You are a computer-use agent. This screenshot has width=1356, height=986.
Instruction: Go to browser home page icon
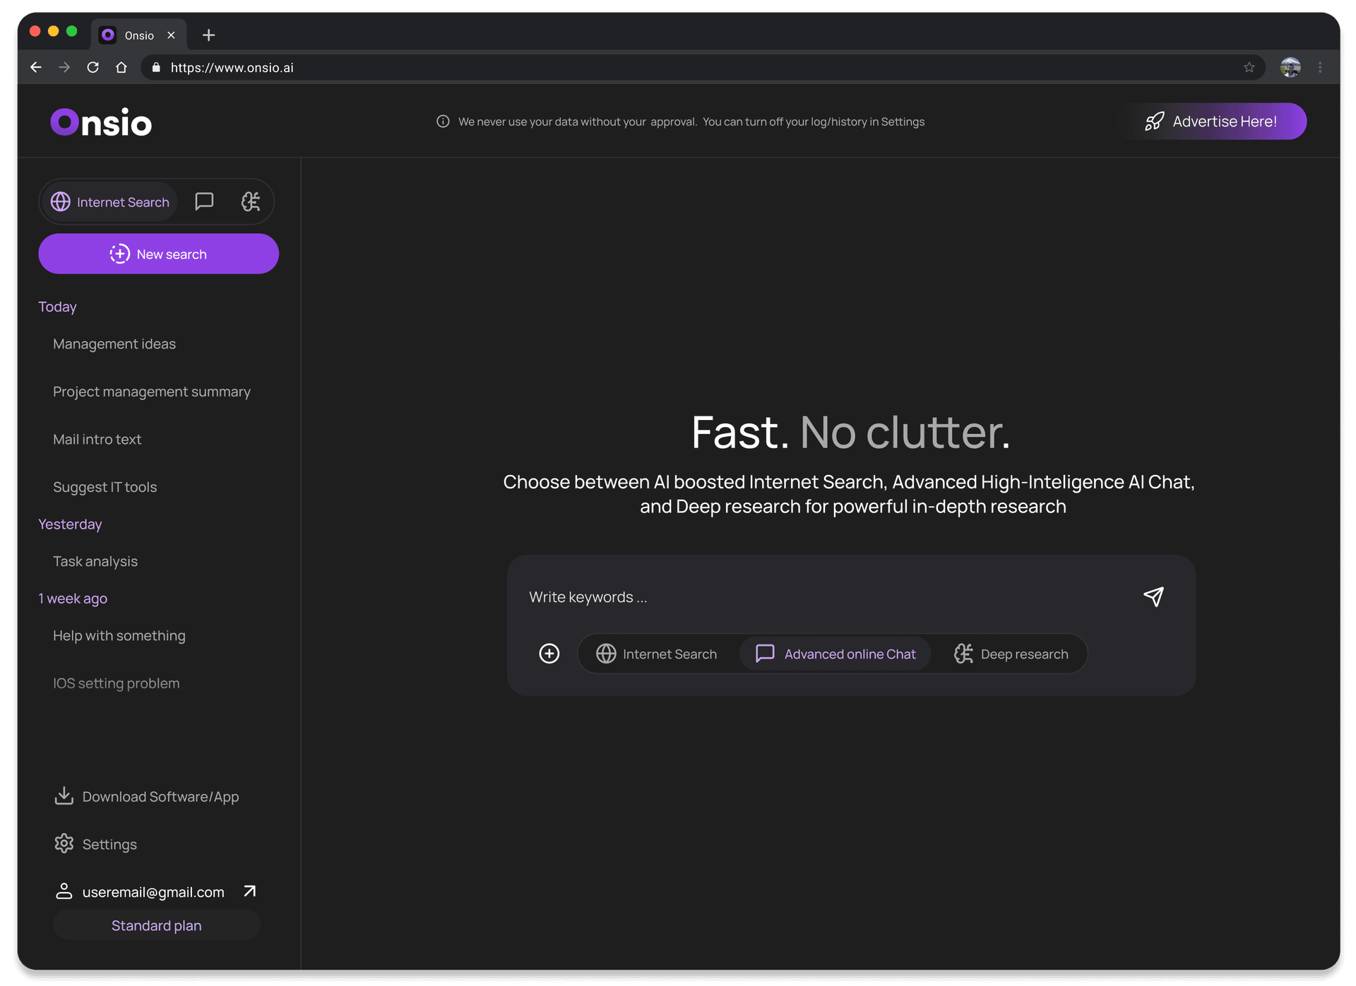121,68
